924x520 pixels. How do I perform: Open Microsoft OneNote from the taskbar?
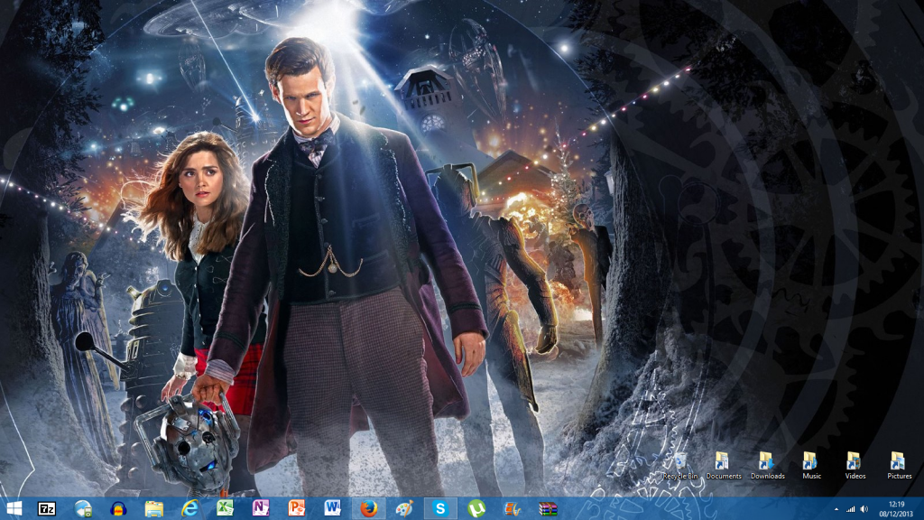coord(261,508)
